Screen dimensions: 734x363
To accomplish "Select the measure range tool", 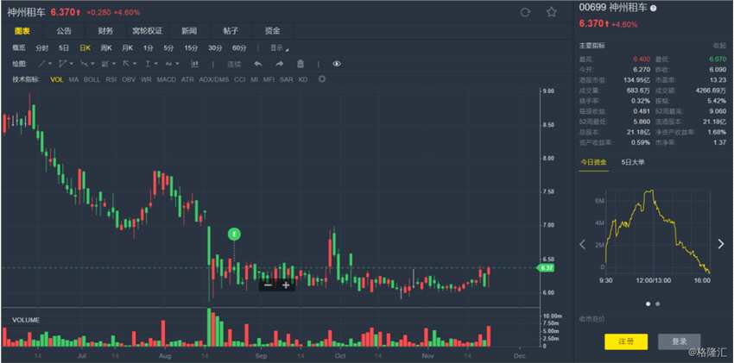I will [x=148, y=64].
